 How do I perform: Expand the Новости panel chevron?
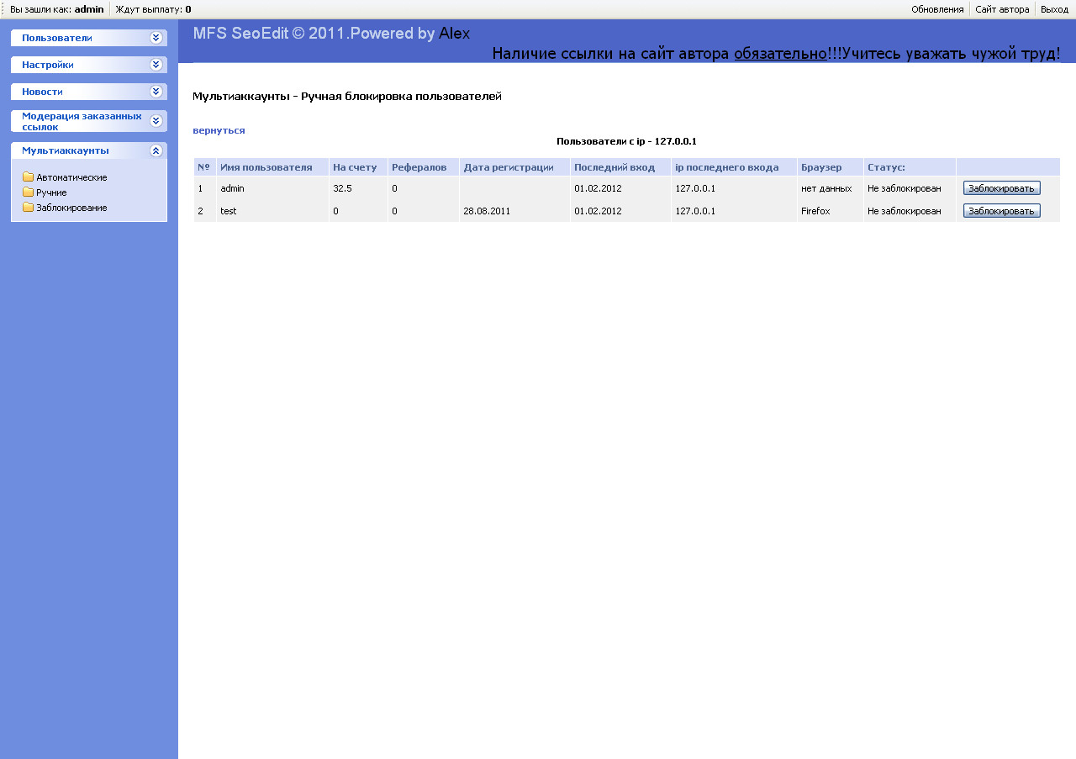pyautogui.click(x=156, y=92)
